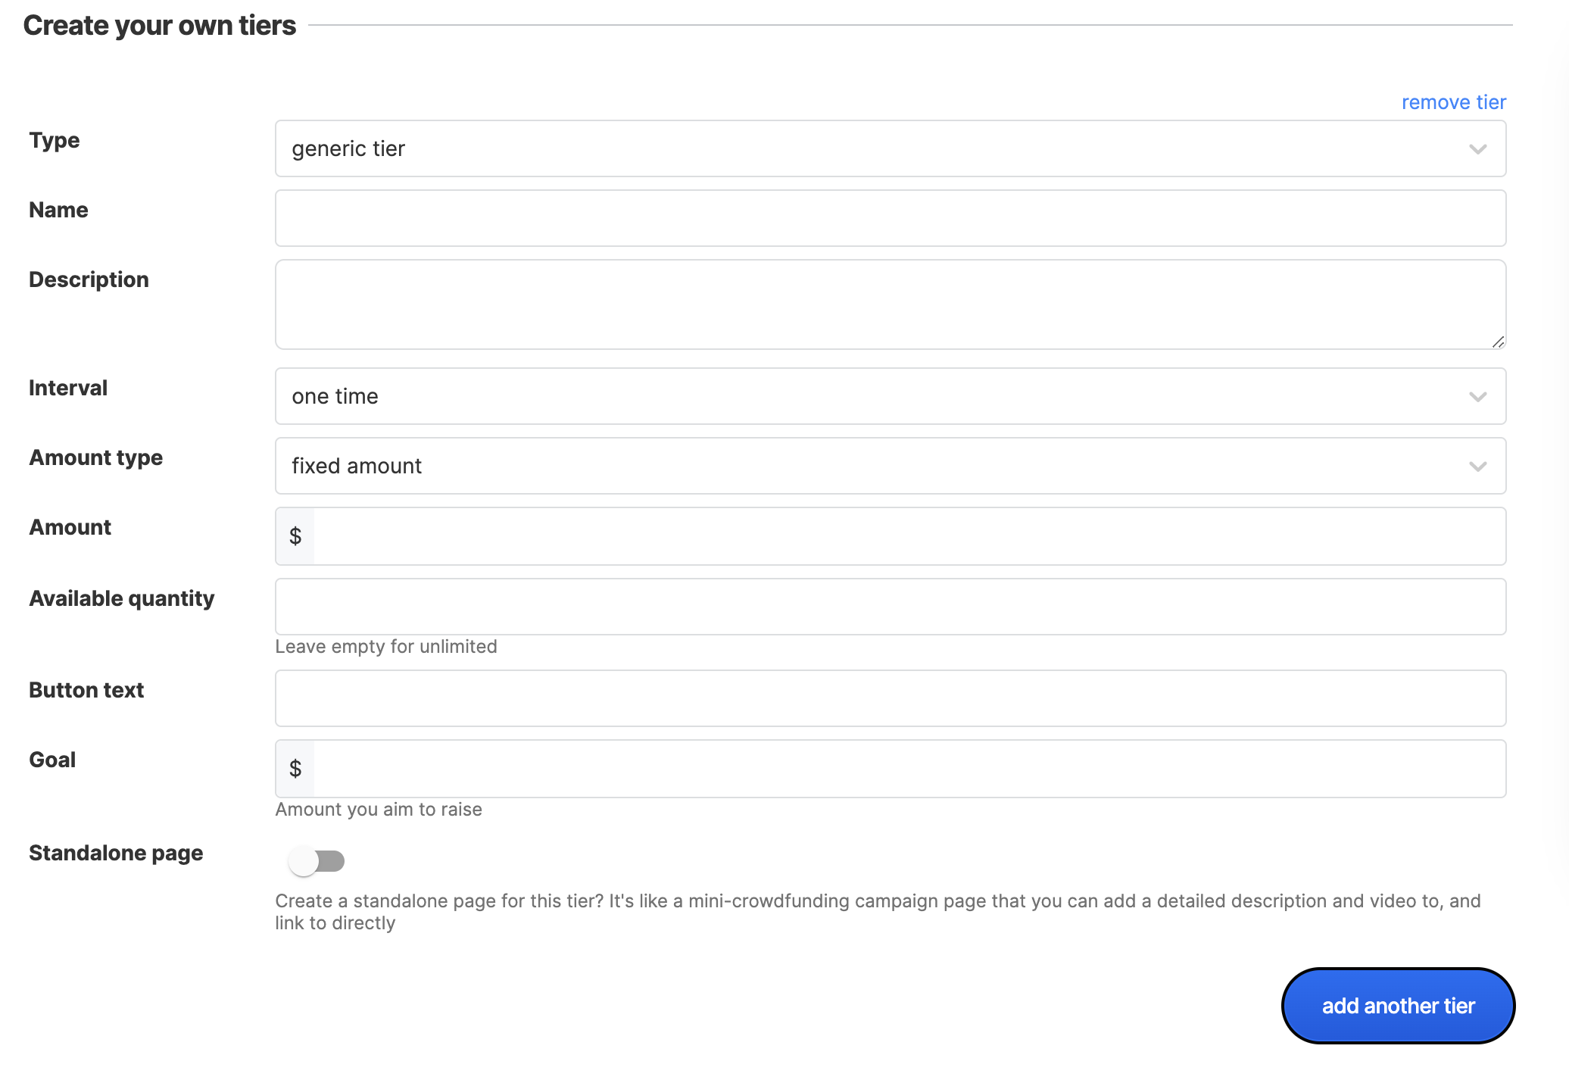Viewport: 1569px width, 1080px height.
Task: Click the Create your own tiers heading
Action: click(160, 26)
